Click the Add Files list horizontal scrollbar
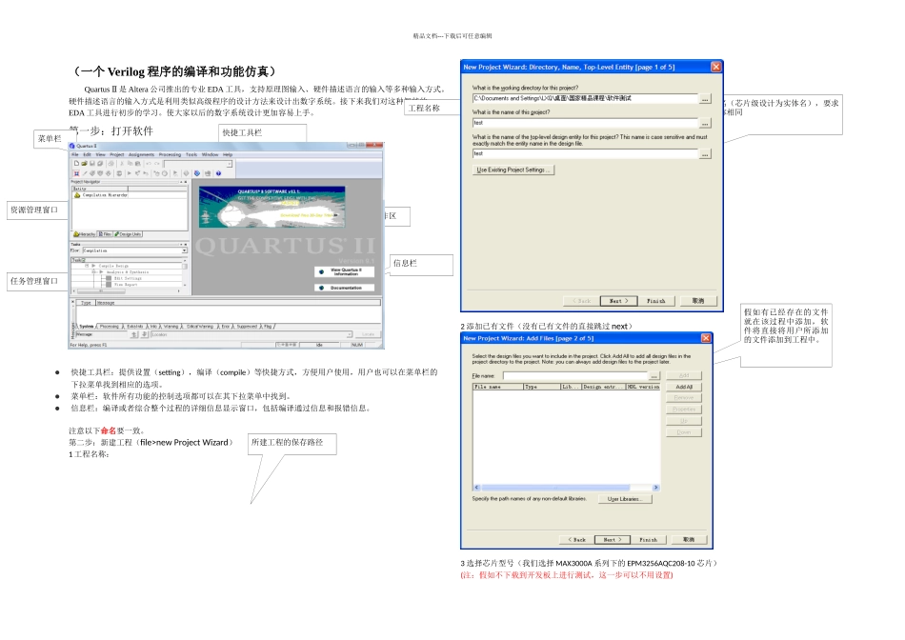This screenshot has width=905, height=640. coord(566,488)
